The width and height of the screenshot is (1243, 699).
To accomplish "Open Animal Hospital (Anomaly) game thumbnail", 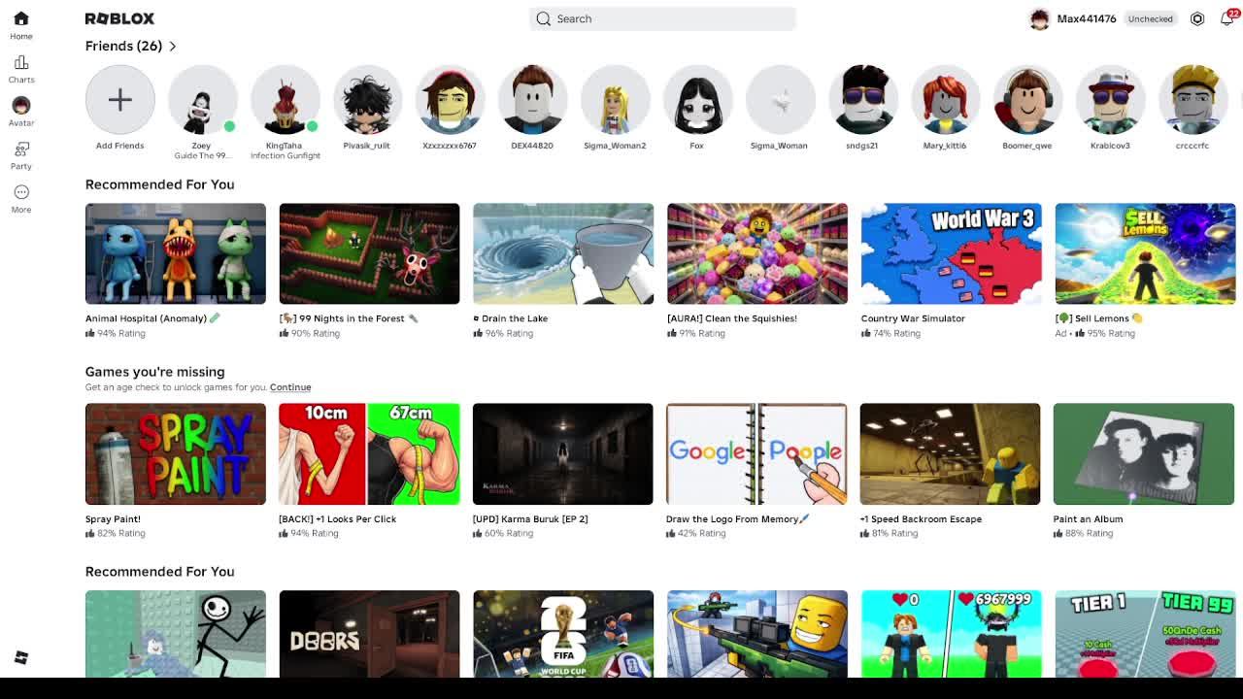I will [176, 253].
